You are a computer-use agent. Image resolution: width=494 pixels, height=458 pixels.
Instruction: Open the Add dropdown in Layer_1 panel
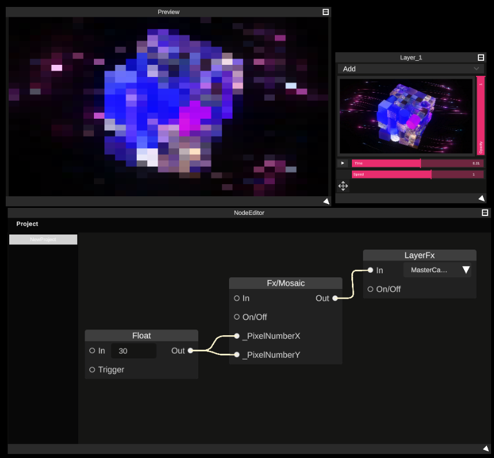[410, 68]
